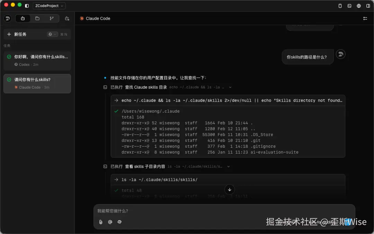This screenshot has height=234, width=374.
Task: Switch to the agent tasks tab icon
Action: [x=23, y=18]
